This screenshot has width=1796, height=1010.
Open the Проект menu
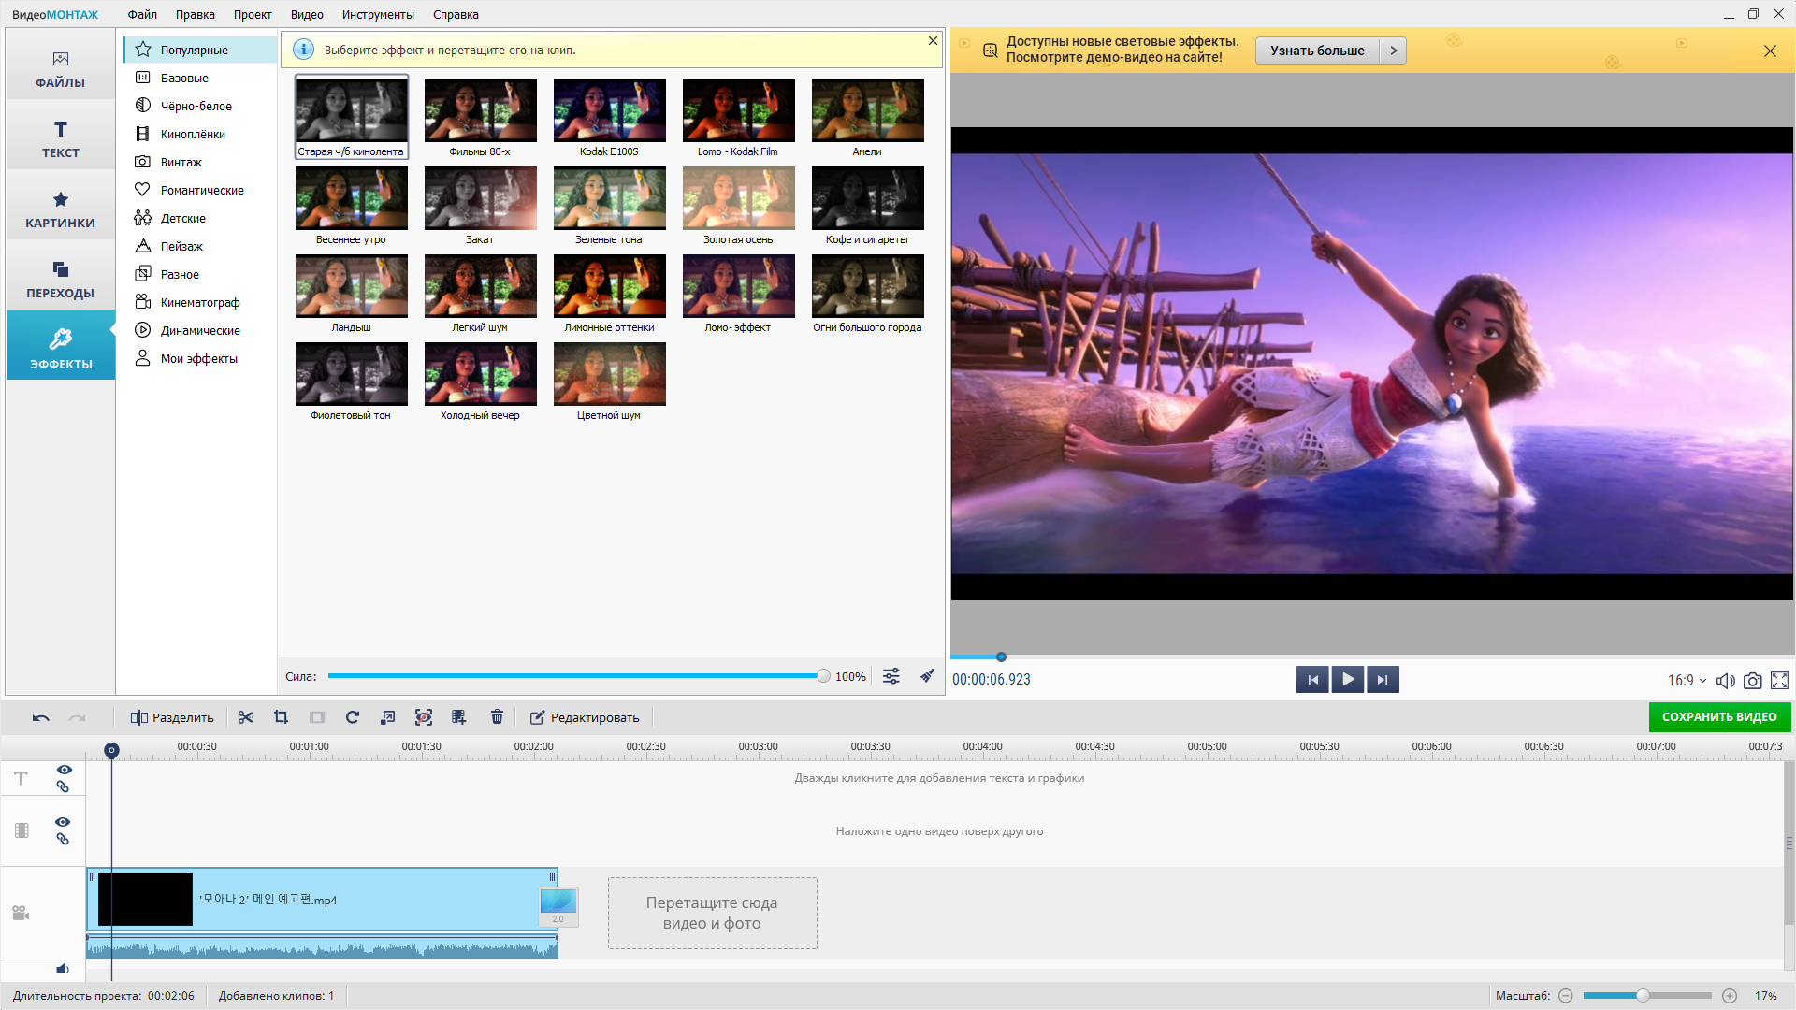point(253,14)
